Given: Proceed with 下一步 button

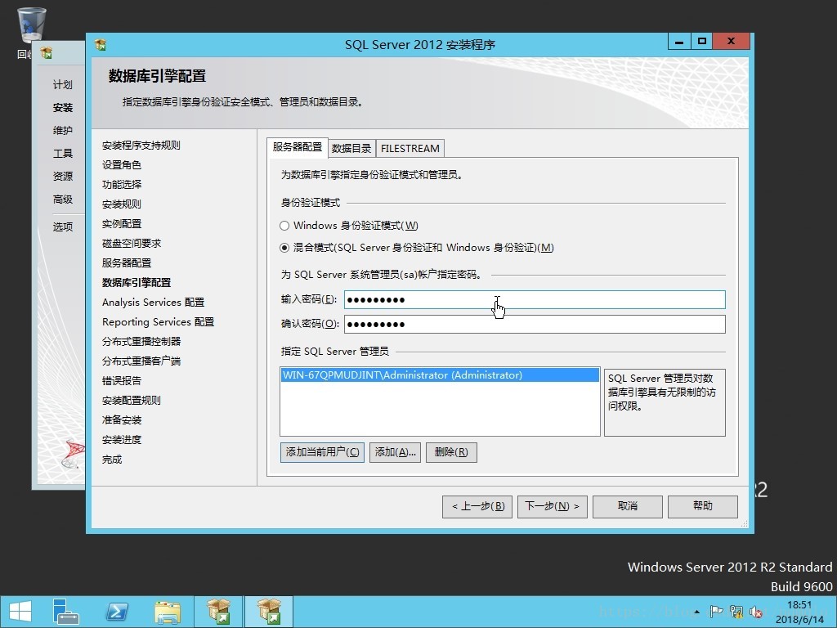Looking at the screenshot, I should 552,506.
